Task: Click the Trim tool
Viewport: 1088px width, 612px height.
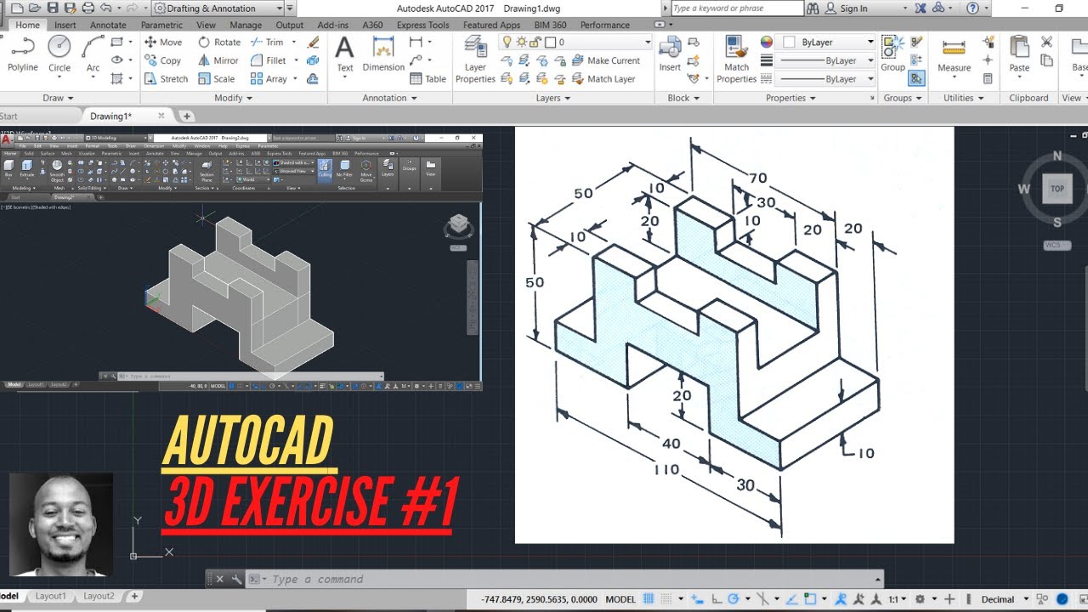Action: click(x=267, y=42)
